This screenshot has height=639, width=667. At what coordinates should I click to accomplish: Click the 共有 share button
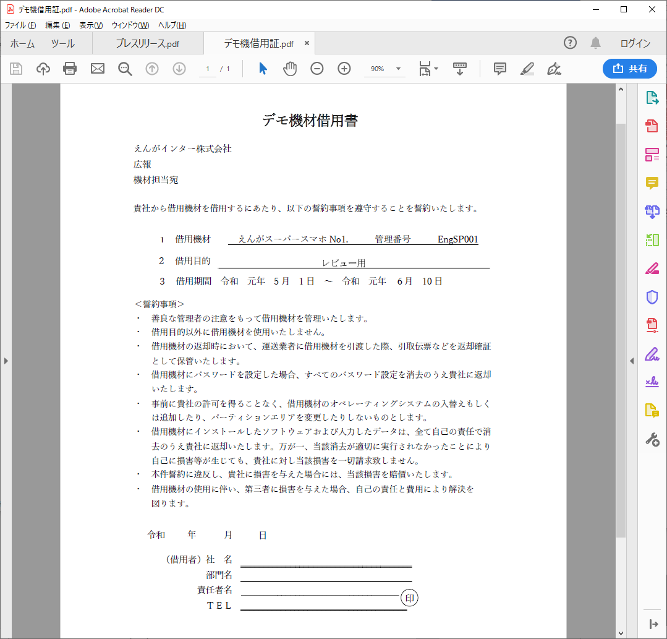click(629, 69)
